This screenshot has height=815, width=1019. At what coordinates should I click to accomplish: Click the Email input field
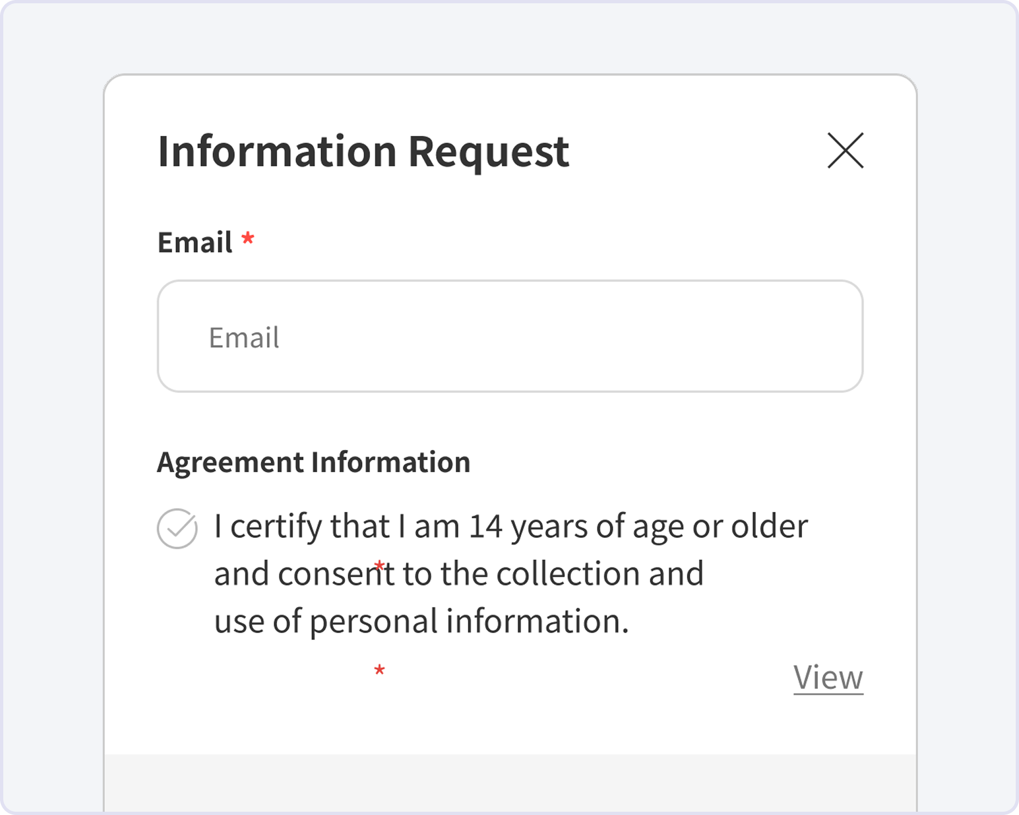tap(510, 336)
